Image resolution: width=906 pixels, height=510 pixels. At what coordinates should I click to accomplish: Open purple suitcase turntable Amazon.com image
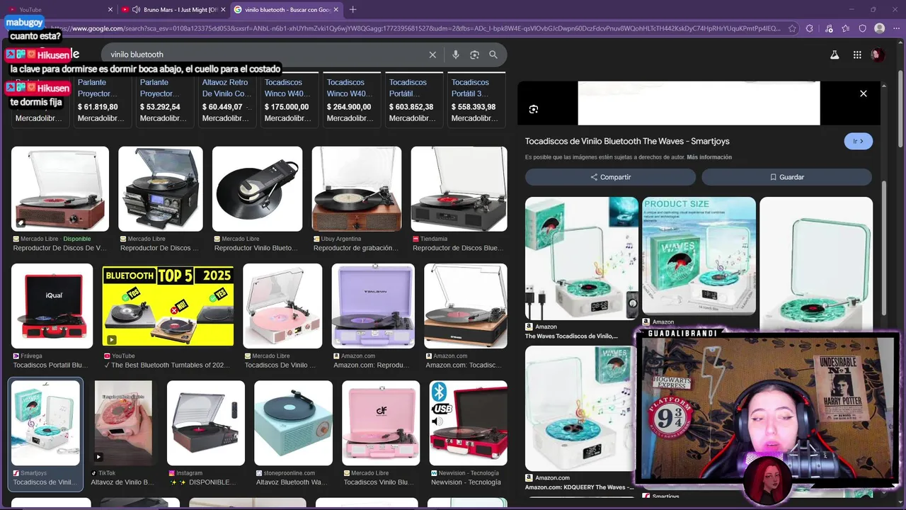373,306
